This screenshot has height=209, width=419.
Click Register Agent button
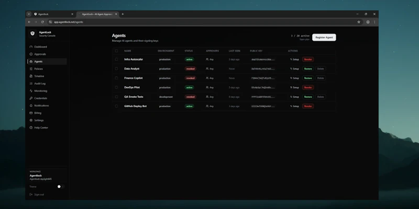tap(324, 37)
